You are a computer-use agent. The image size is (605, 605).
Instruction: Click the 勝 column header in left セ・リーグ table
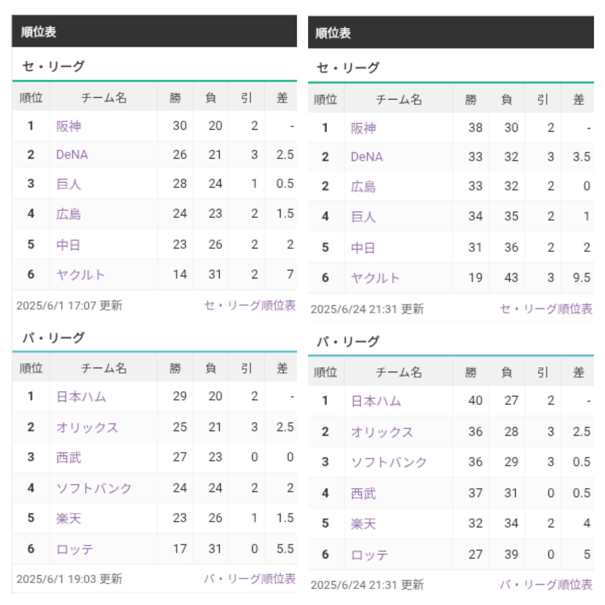[175, 98]
